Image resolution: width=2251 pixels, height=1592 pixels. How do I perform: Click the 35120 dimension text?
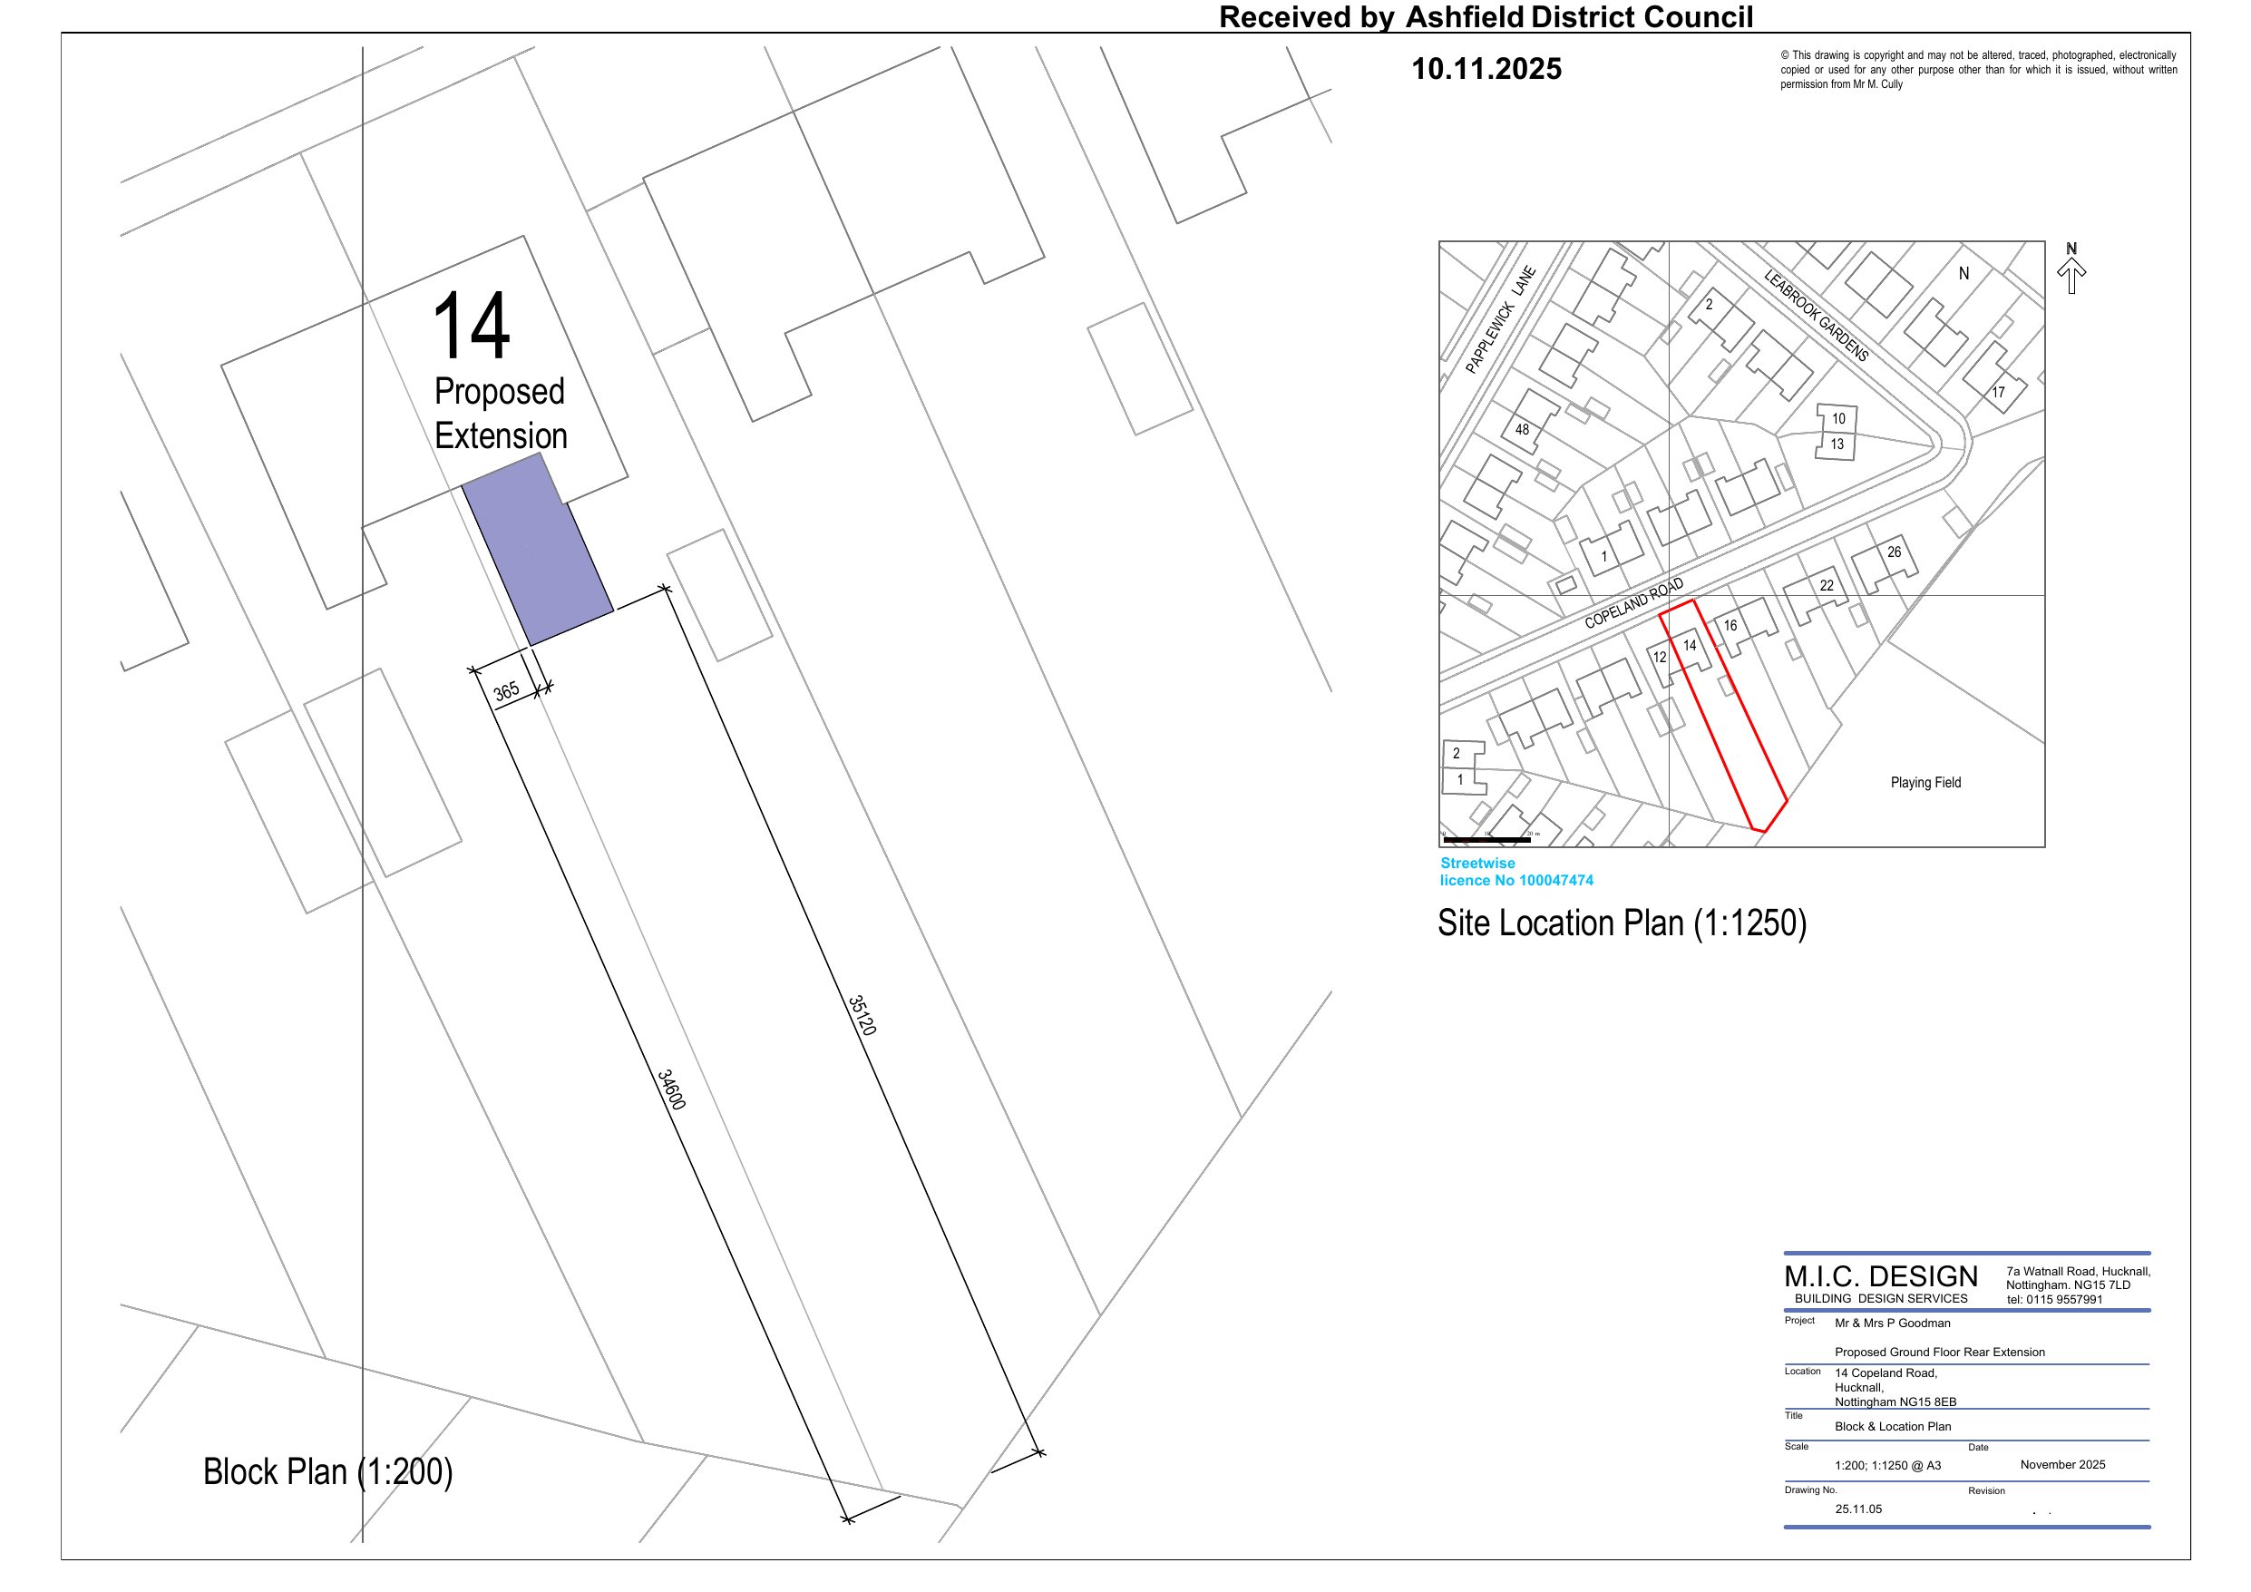pos(862,1015)
